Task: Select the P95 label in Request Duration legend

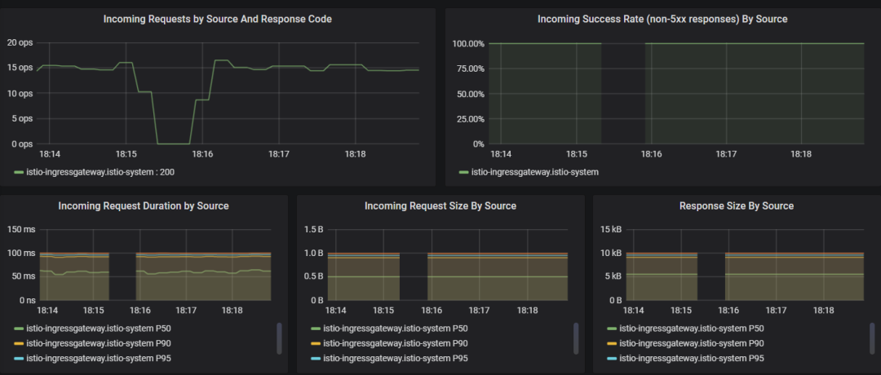Action: click(99, 358)
